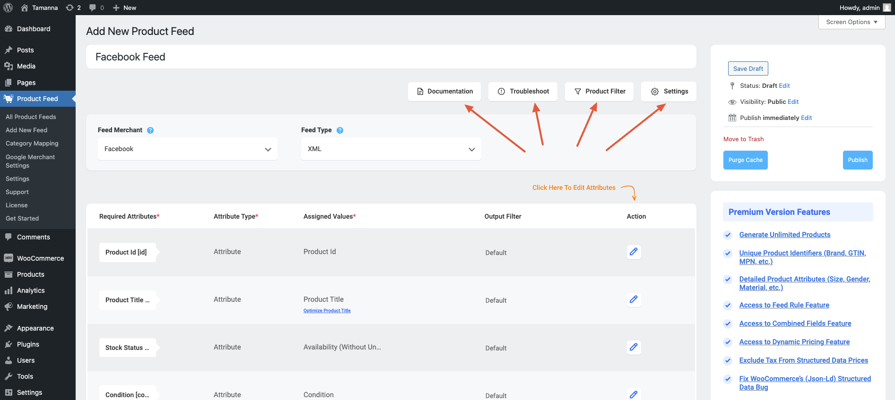895x400 pixels.
Task: Edit the Stock Status attribute row
Action: click(634, 347)
